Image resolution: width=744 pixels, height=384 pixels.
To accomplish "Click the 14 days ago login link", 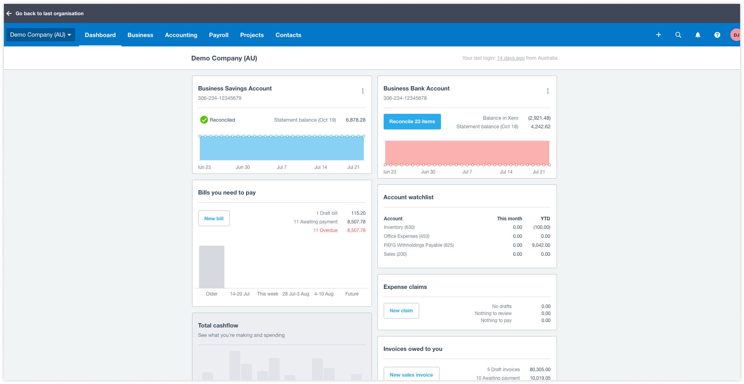I will pyautogui.click(x=511, y=58).
